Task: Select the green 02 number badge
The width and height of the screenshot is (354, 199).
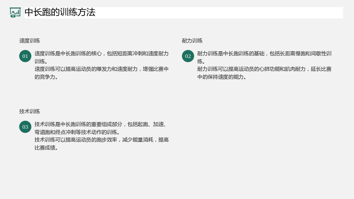Action: (x=188, y=56)
